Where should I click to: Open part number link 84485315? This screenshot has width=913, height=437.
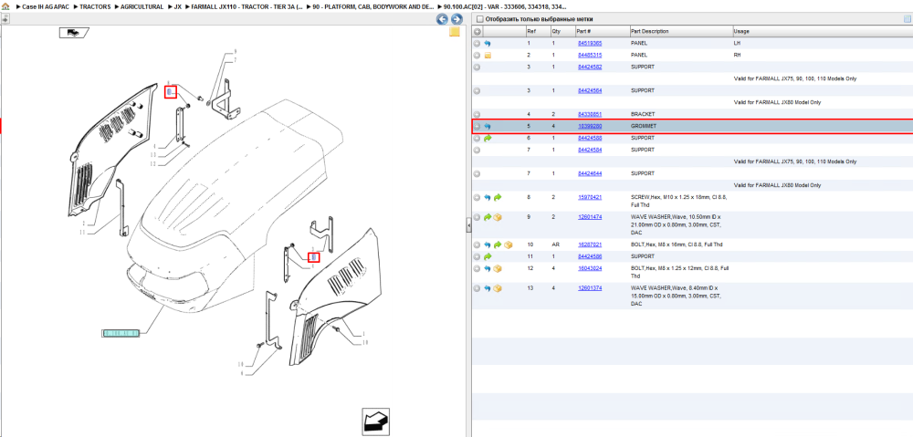[x=589, y=56]
